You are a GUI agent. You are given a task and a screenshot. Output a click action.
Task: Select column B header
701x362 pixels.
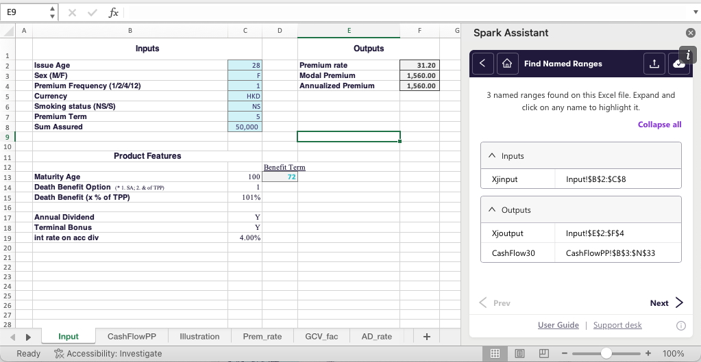click(x=130, y=31)
